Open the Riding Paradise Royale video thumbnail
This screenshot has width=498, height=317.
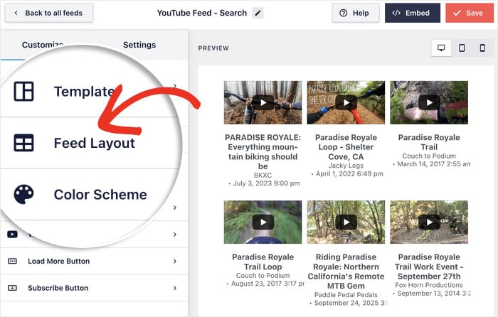point(346,222)
